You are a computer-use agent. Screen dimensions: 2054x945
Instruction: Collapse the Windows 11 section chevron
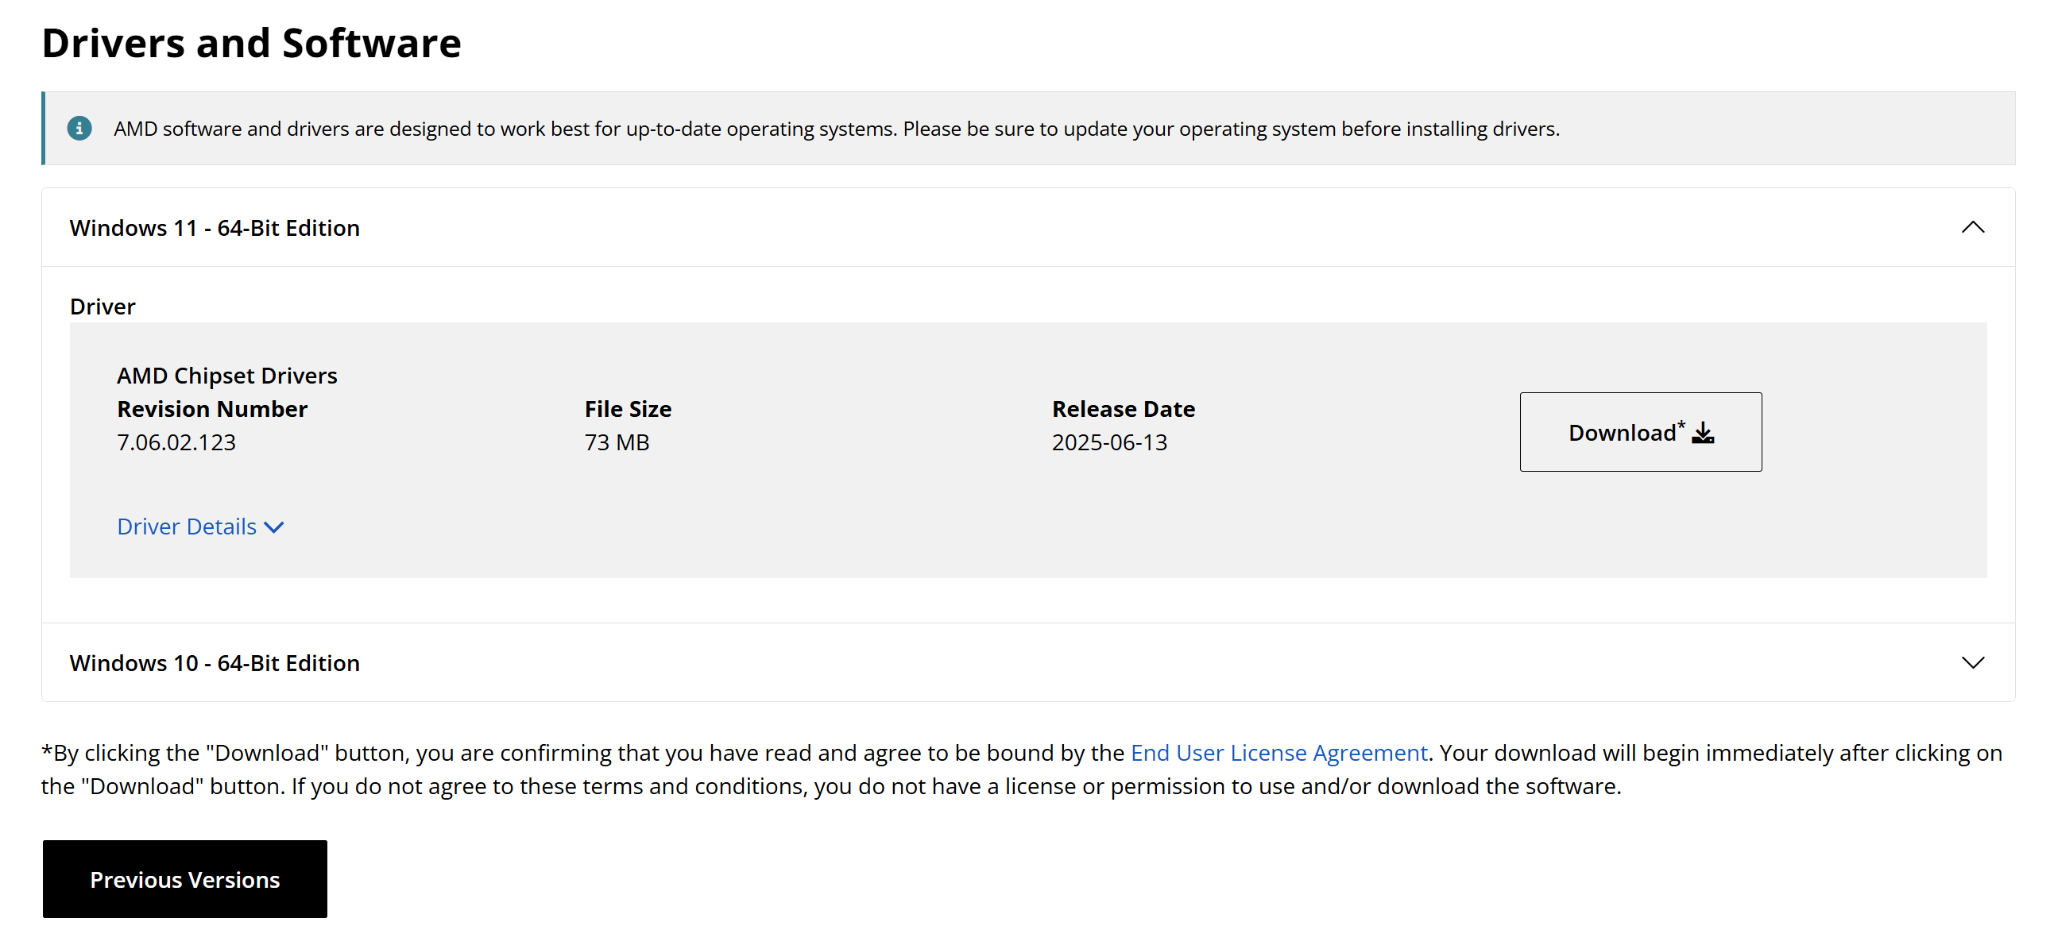pyautogui.click(x=1972, y=228)
